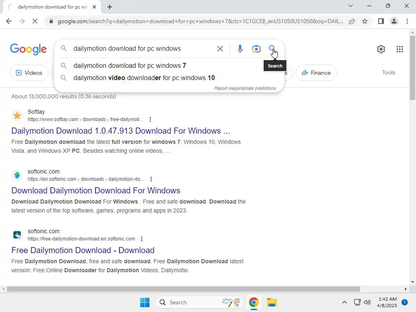The width and height of the screenshot is (416, 312).
Task: Open Google quick settings gear
Action: pos(381,49)
